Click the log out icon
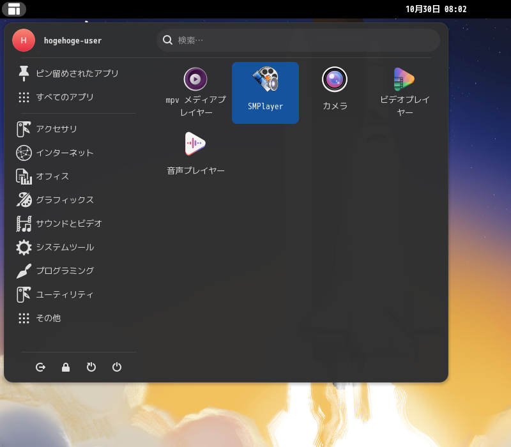The height and width of the screenshot is (447, 511). pos(40,367)
